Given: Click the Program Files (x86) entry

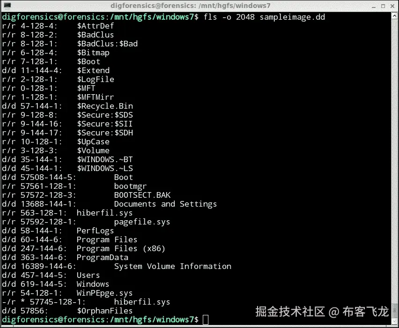Looking at the screenshot, I should pos(121,248).
